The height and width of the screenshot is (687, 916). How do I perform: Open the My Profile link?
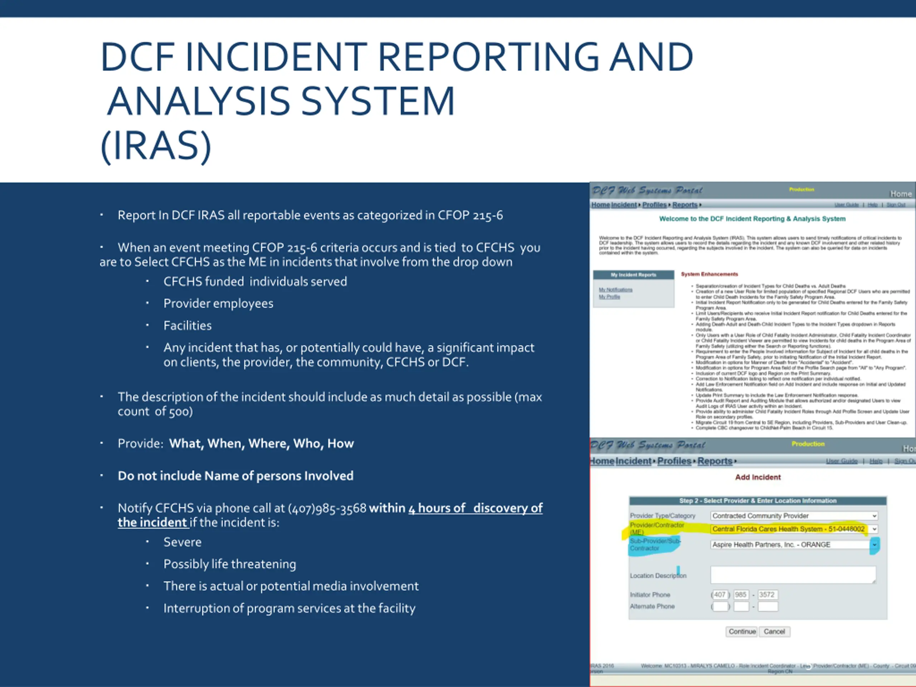[609, 297]
